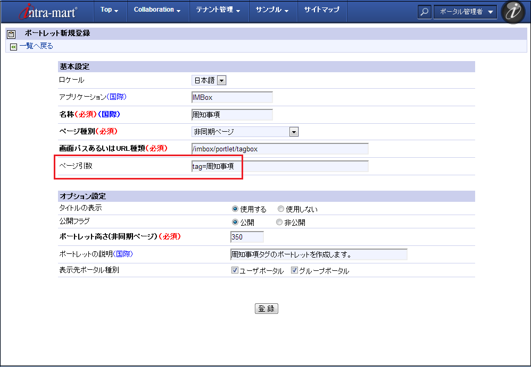This screenshot has width=531, height=367.
Task: Click the 'ページ引数' input field
Action: [x=280, y=166]
